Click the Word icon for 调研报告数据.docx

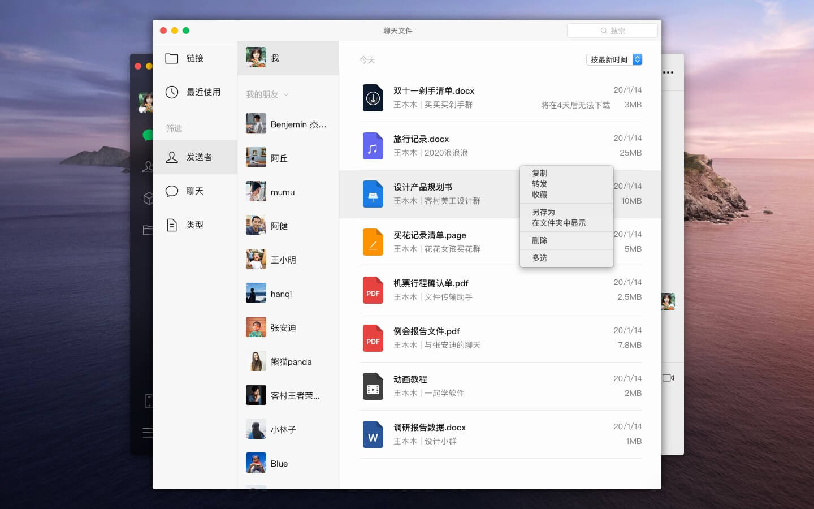tap(373, 434)
